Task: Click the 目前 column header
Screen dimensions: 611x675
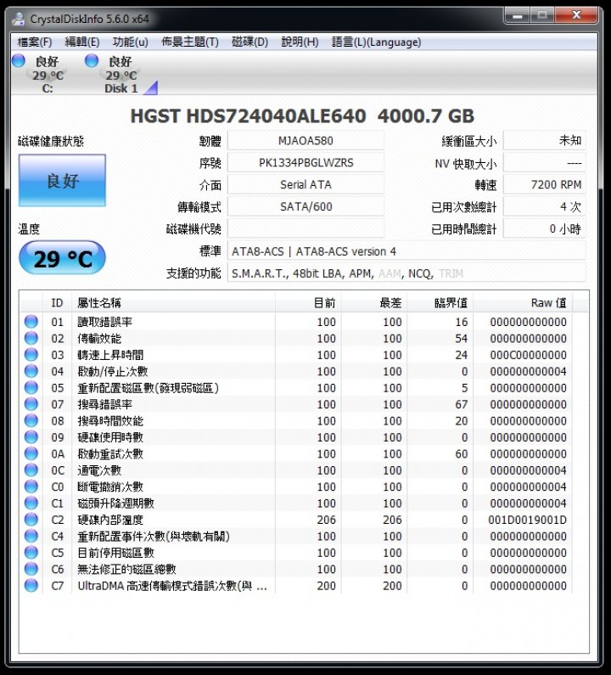Action: [x=308, y=302]
